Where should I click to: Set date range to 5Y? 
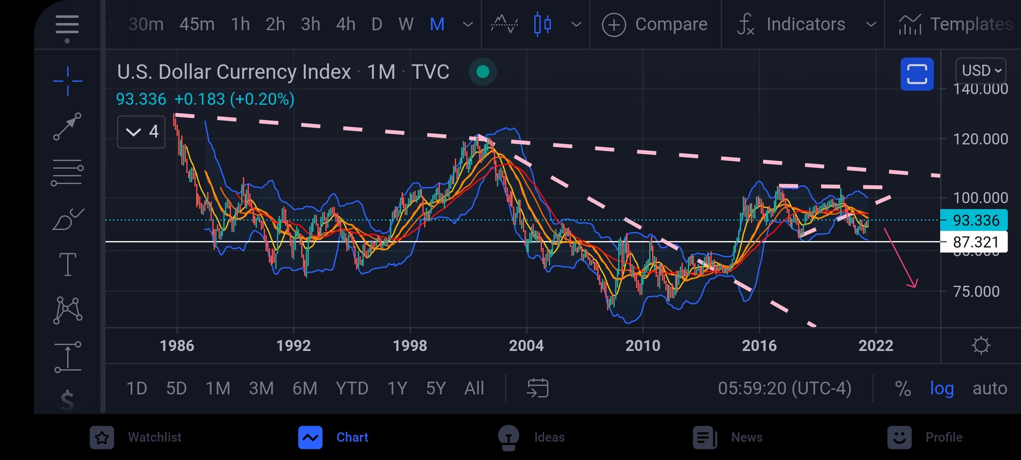coord(436,388)
